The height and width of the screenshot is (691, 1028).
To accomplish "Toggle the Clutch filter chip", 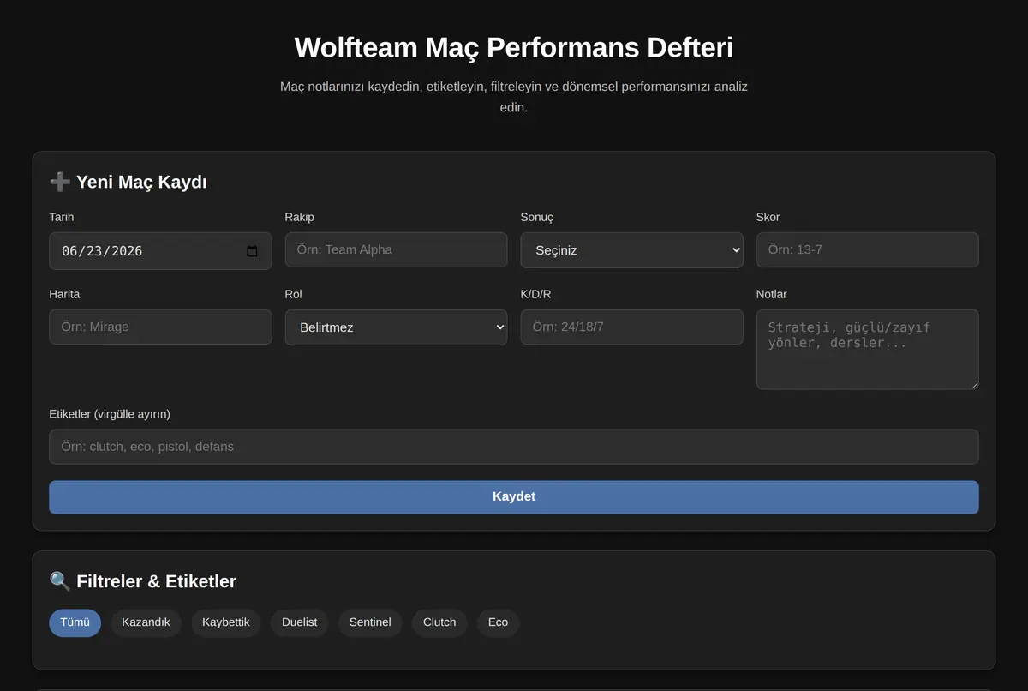I will tap(439, 622).
